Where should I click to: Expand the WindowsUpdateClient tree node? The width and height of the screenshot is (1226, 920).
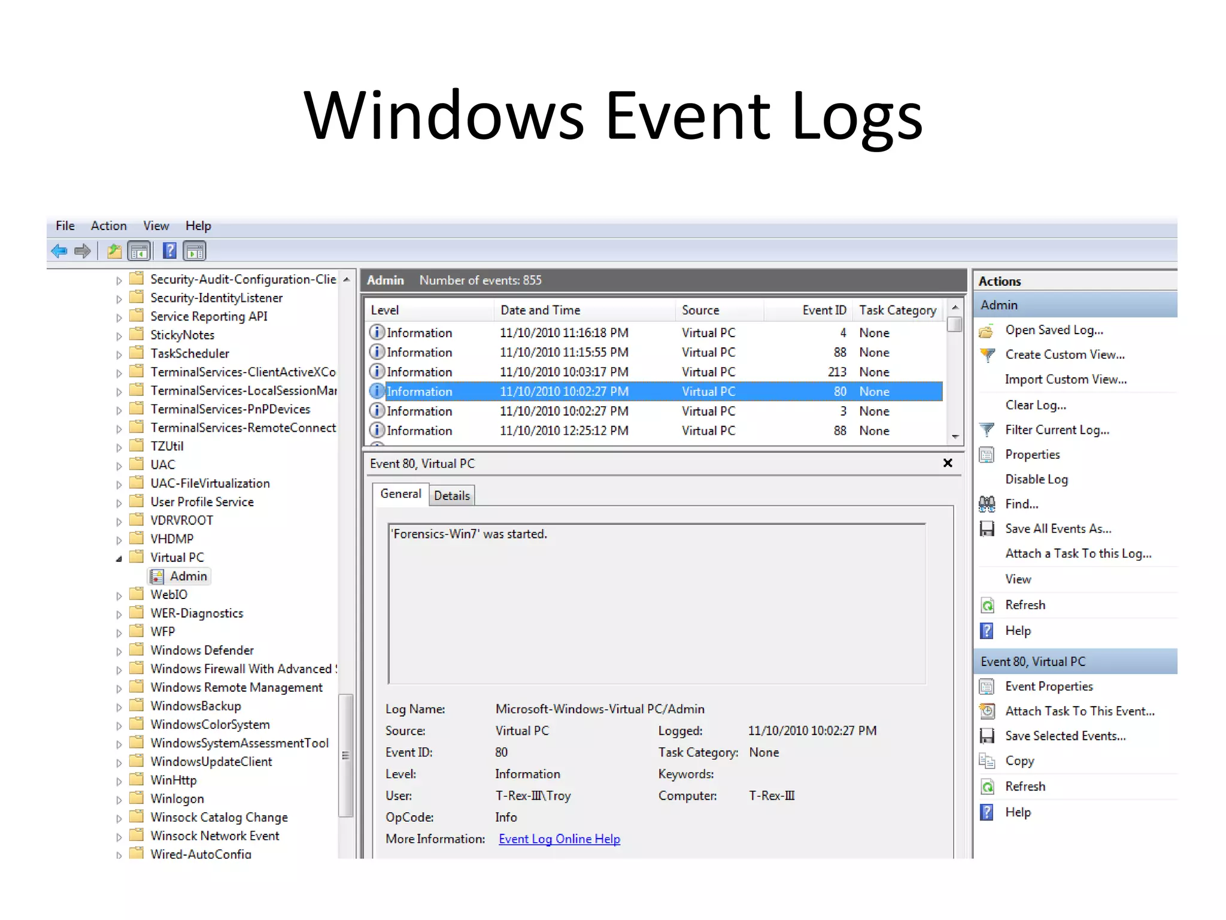tap(119, 763)
